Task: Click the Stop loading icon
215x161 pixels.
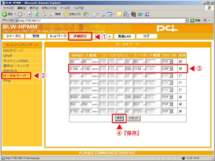Action: pyautogui.click(x=30, y=14)
